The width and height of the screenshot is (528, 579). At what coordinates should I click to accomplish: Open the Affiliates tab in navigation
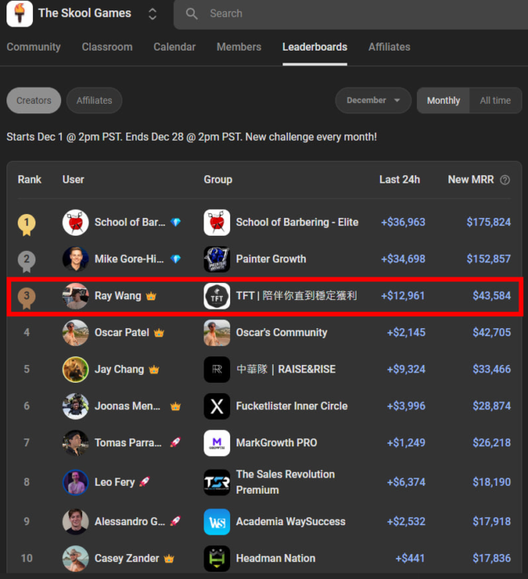389,47
